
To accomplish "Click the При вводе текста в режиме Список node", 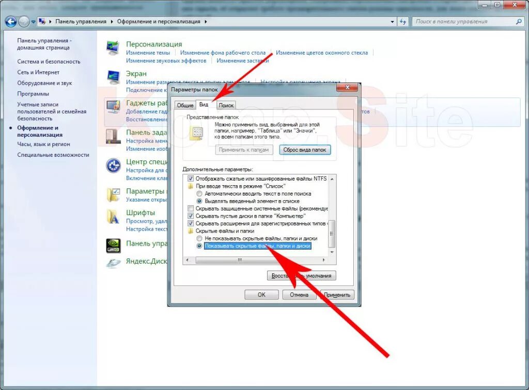I will 240,186.
